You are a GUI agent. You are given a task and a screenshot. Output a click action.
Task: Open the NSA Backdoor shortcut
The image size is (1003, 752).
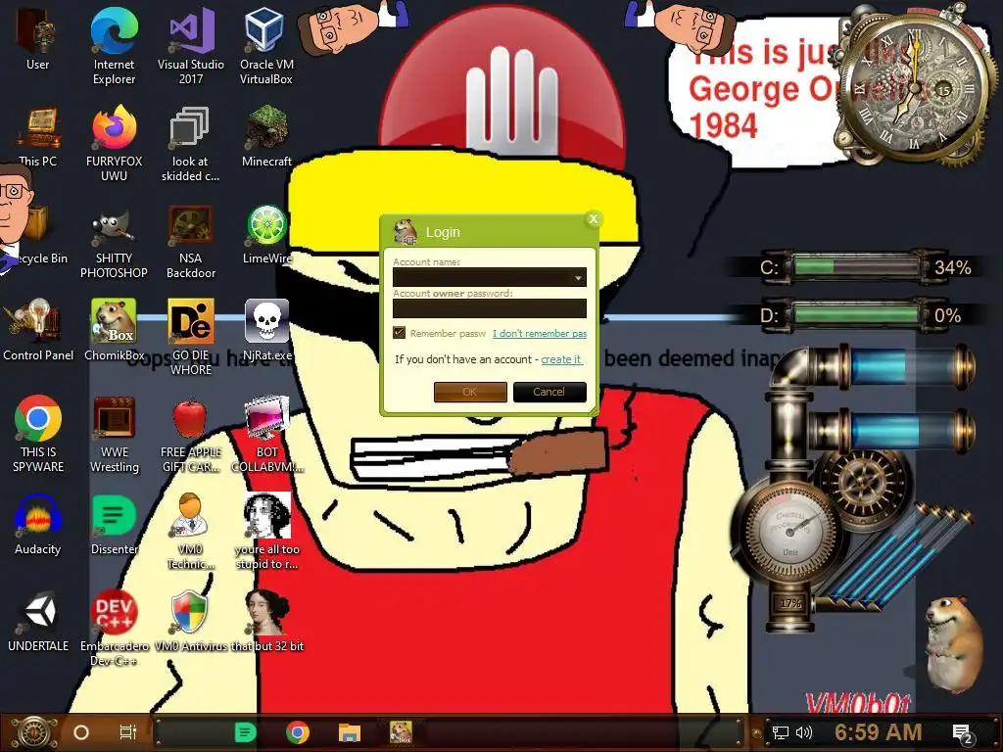pos(191,241)
